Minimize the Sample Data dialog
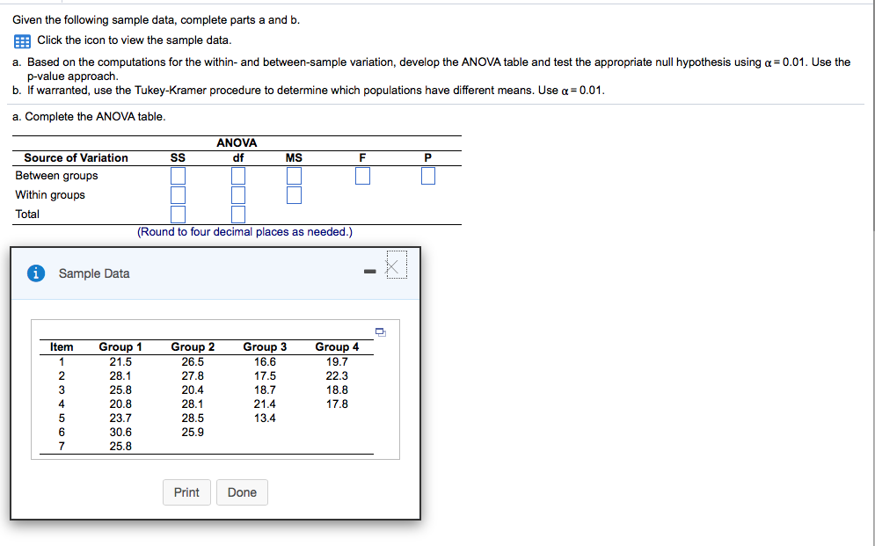Image resolution: width=875 pixels, height=546 pixels. click(369, 271)
